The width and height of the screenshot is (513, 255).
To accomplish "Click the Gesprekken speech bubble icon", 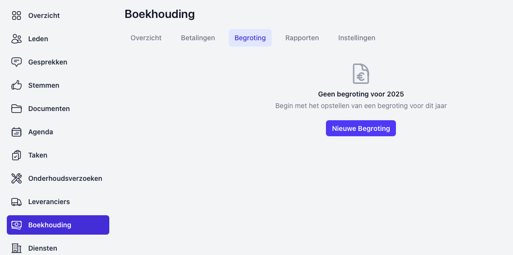I will point(17,62).
